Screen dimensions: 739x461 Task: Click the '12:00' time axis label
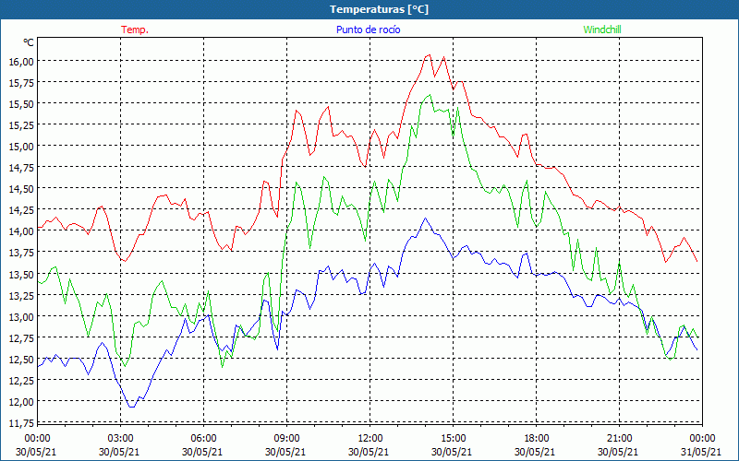[370, 439]
